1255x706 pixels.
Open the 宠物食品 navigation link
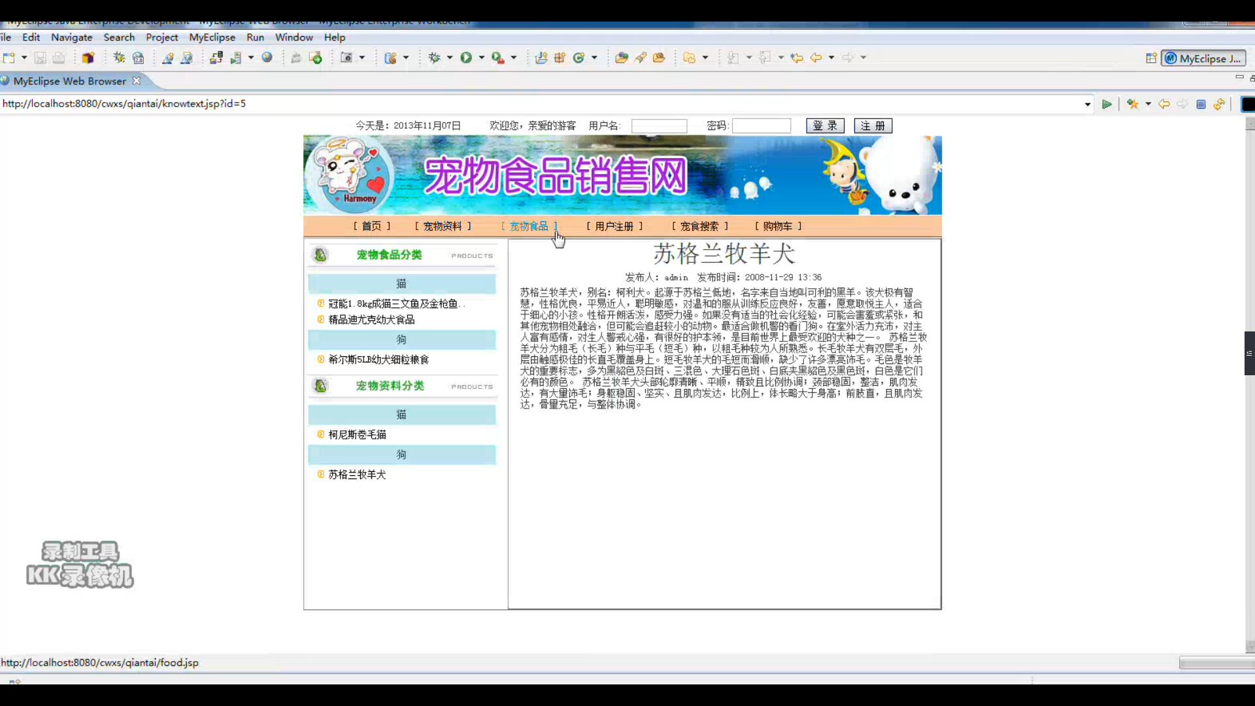[529, 226]
